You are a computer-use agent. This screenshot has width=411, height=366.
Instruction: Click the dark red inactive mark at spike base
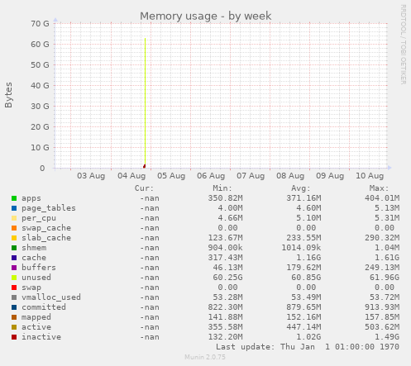[x=144, y=166]
